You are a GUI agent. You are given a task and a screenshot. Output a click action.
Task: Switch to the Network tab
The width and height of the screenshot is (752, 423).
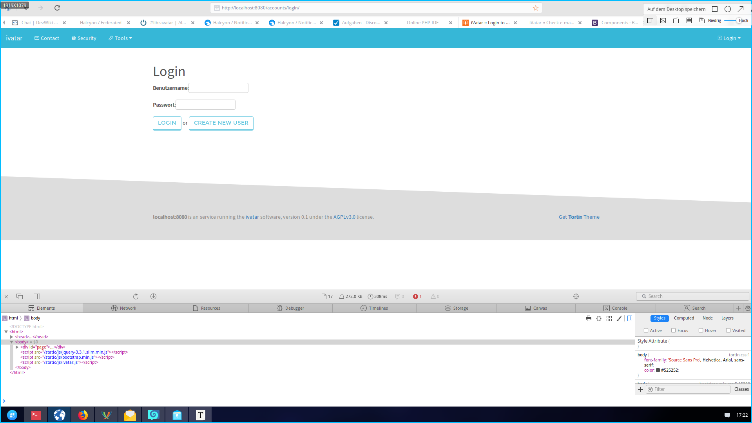tap(123, 308)
